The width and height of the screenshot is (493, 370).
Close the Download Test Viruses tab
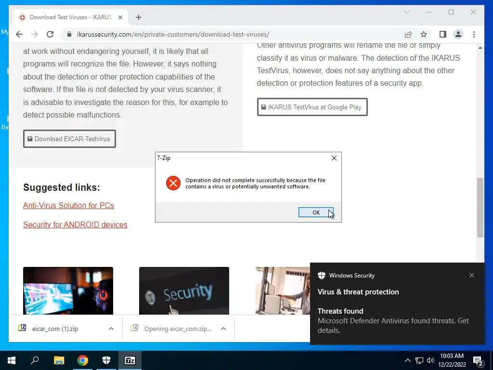[x=120, y=17]
